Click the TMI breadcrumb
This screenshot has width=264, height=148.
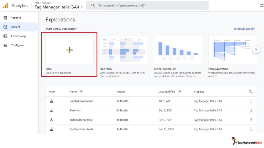coord(36,3)
